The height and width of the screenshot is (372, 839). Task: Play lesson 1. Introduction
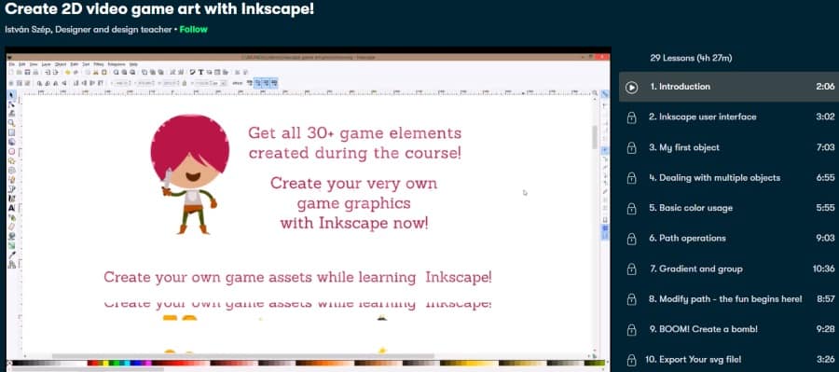(x=729, y=87)
